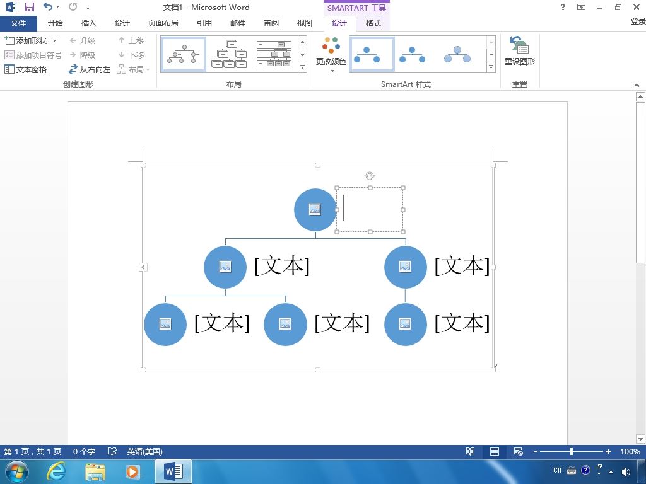Click 从右向左 layout direction button
Screen dimensions: 646x484
click(90, 69)
